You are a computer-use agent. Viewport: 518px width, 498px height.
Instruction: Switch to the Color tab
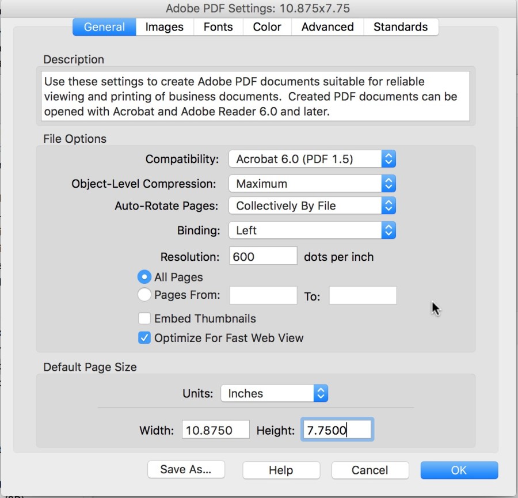click(x=267, y=26)
